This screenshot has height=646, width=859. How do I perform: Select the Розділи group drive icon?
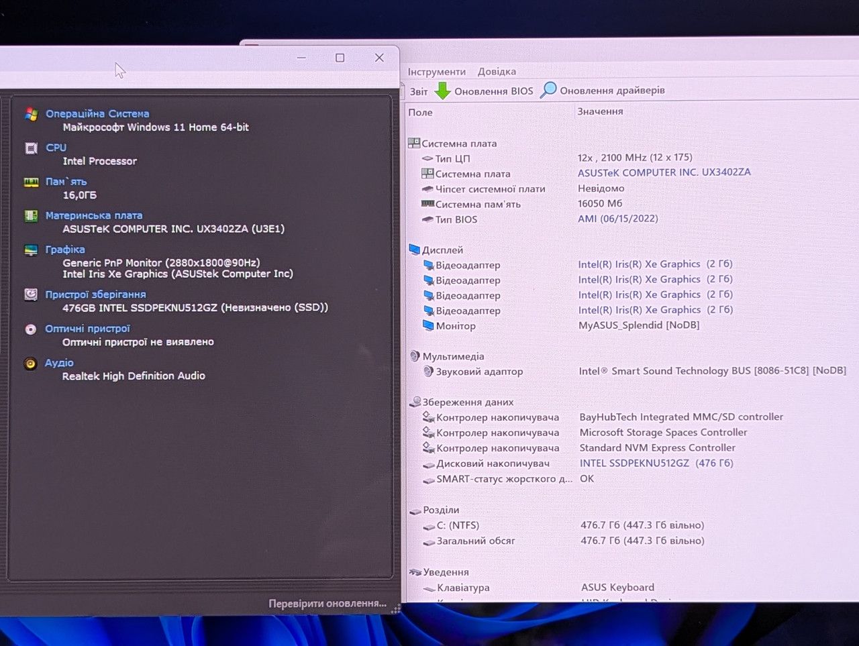(416, 510)
